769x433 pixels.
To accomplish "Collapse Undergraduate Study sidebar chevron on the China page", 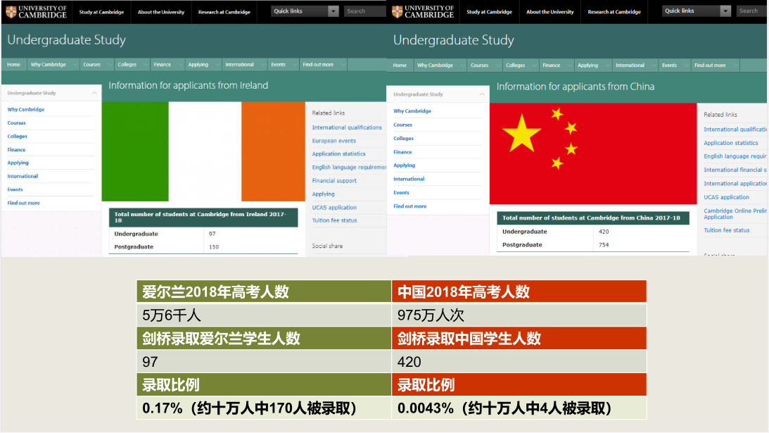I will (x=482, y=94).
